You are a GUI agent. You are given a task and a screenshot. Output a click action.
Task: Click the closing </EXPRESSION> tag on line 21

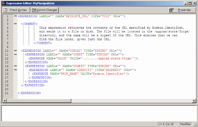[29, 93]
